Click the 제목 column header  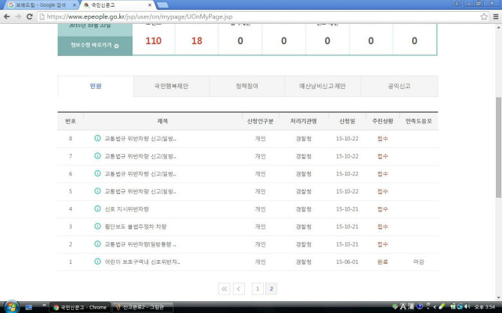[163, 121]
